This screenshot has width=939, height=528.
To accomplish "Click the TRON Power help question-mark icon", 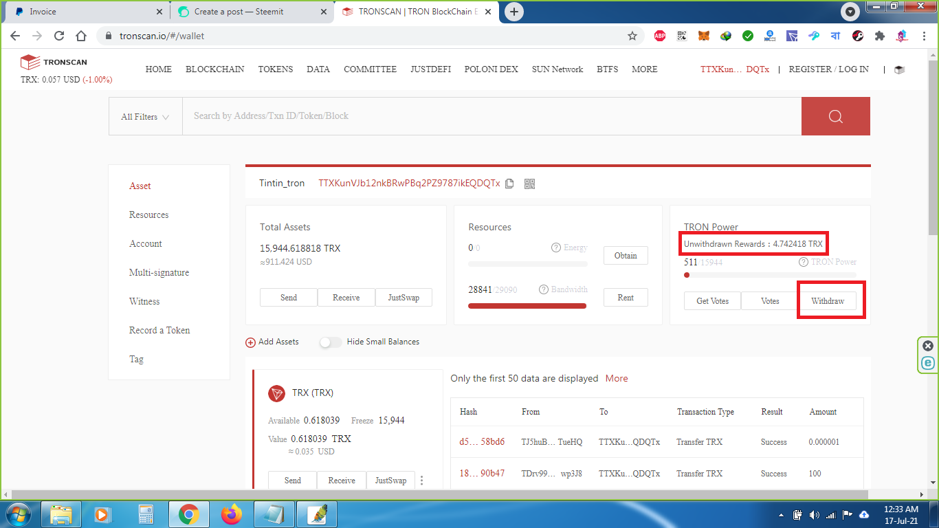I will [x=804, y=262].
